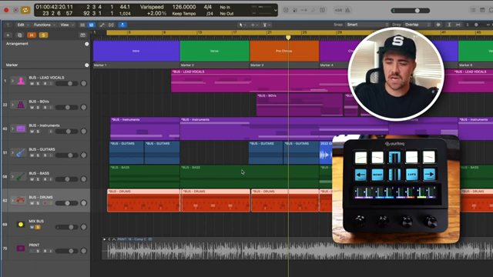Expand BUS - Instruments track stack
The width and height of the screenshot is (493, 277).
[12, 128]
